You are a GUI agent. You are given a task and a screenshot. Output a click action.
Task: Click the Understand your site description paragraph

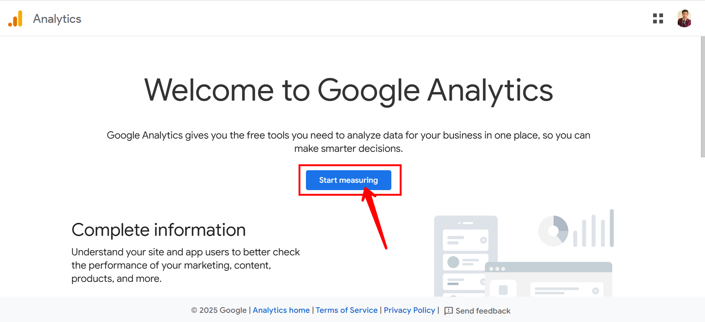(186, 265)
